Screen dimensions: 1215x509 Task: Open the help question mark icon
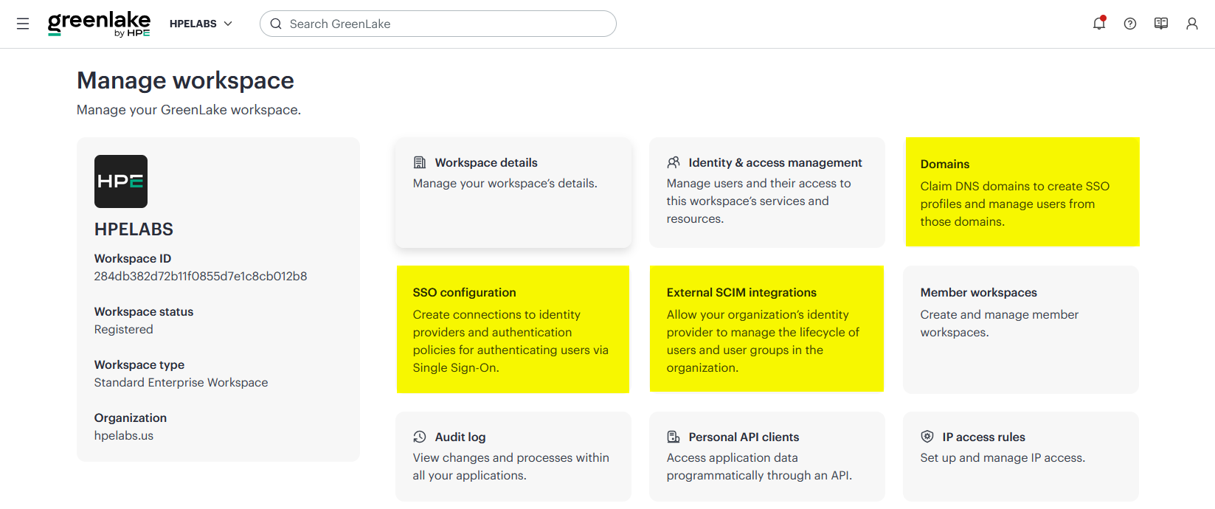(x=1130, y=24)
